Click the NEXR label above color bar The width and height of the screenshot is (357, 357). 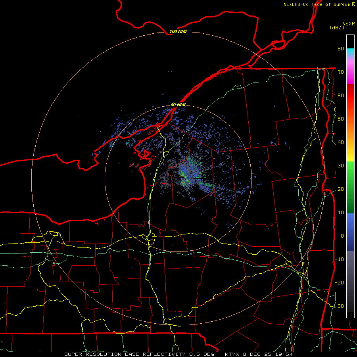click(x=349, y=24)
